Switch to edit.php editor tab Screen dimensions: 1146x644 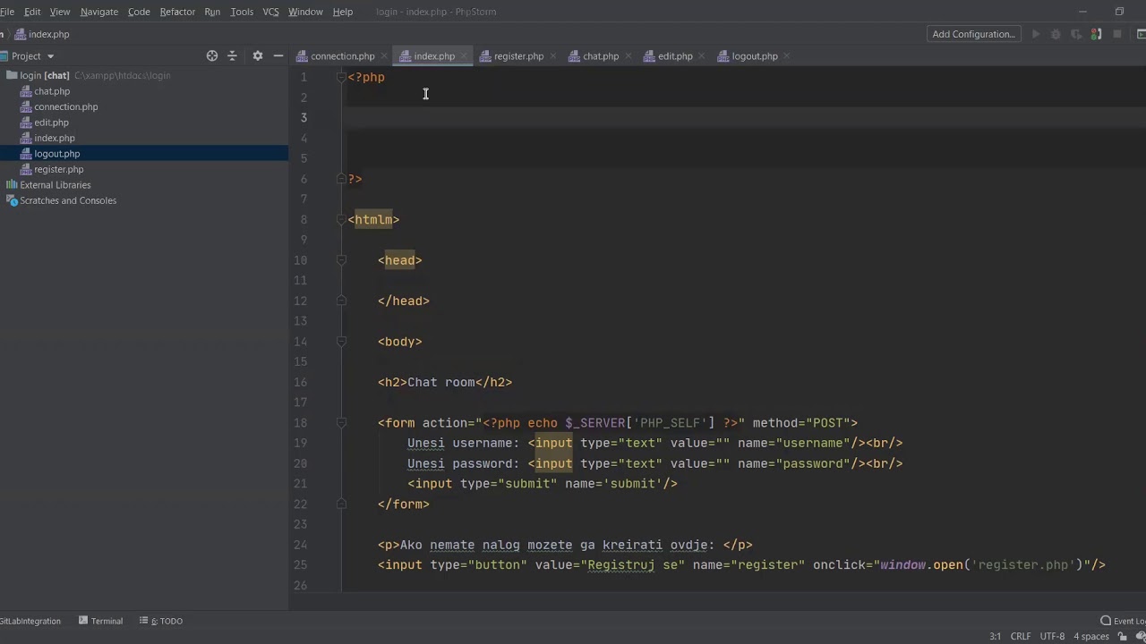click(675, 56)
